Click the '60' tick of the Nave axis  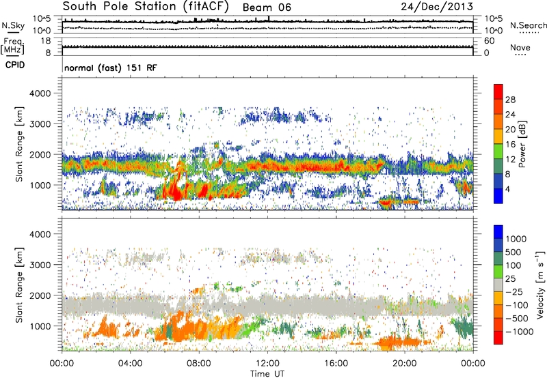[489, 41]
